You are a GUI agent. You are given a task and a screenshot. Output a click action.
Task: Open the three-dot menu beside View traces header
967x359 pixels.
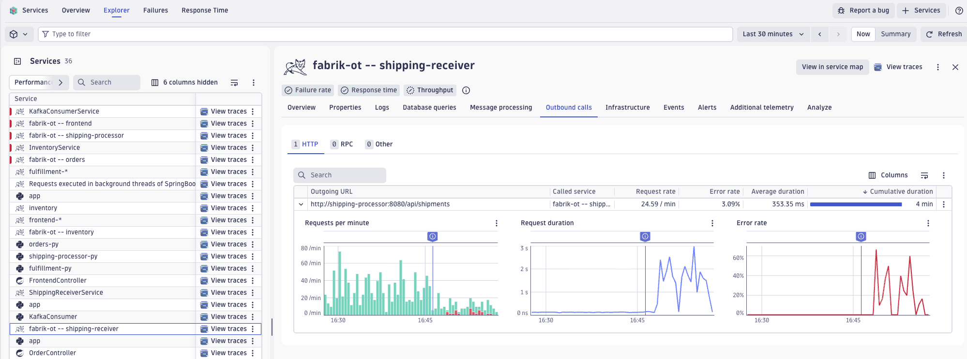pos(938,67)
